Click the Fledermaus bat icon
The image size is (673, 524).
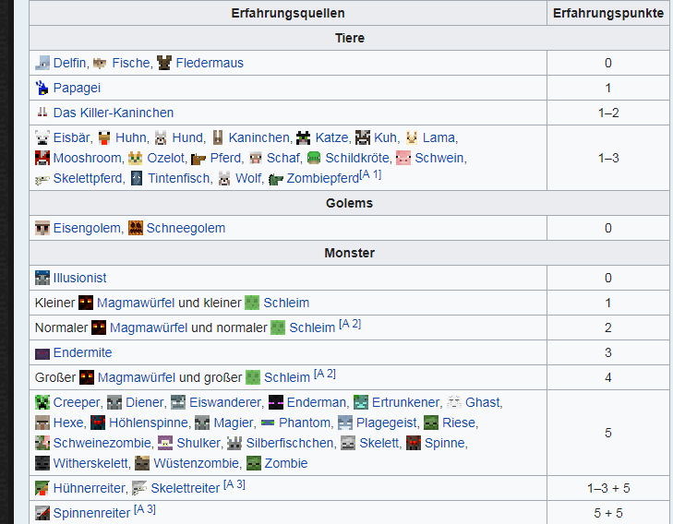(164, 63)
